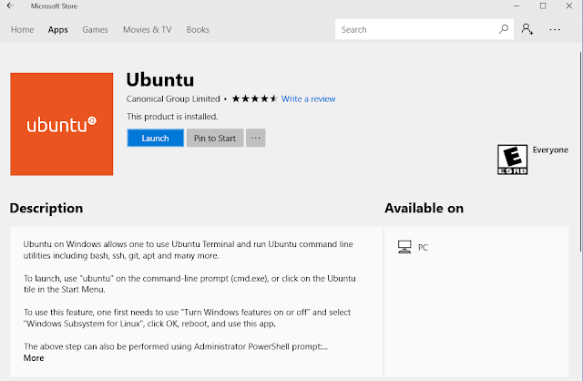Open the more options ellipsis button

(x=256, y=139)
